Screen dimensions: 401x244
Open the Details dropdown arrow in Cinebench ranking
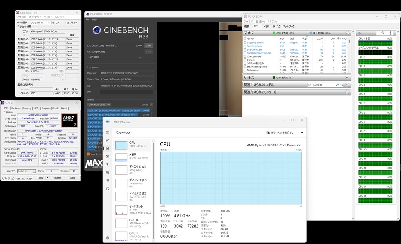(152, 105)
